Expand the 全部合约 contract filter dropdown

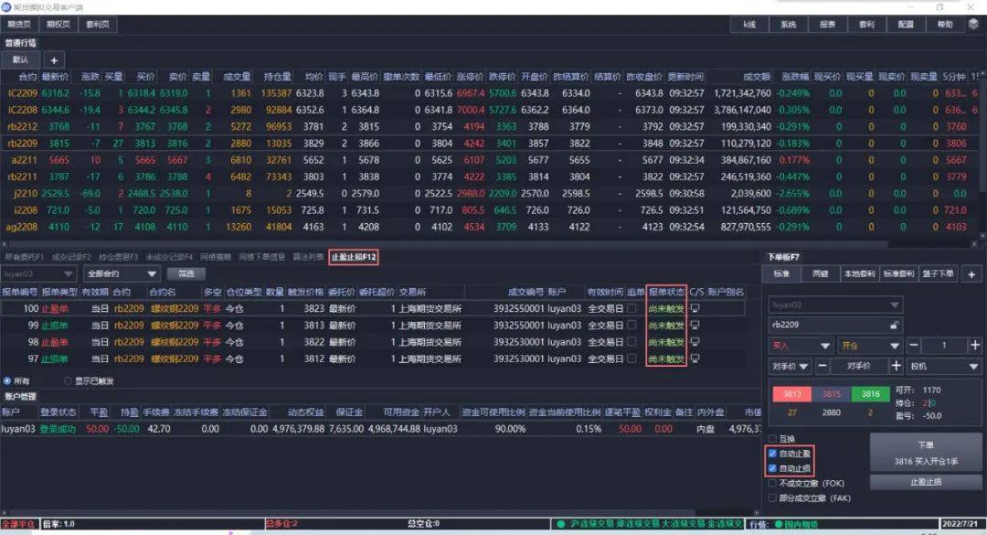click(x=122, y=273)
